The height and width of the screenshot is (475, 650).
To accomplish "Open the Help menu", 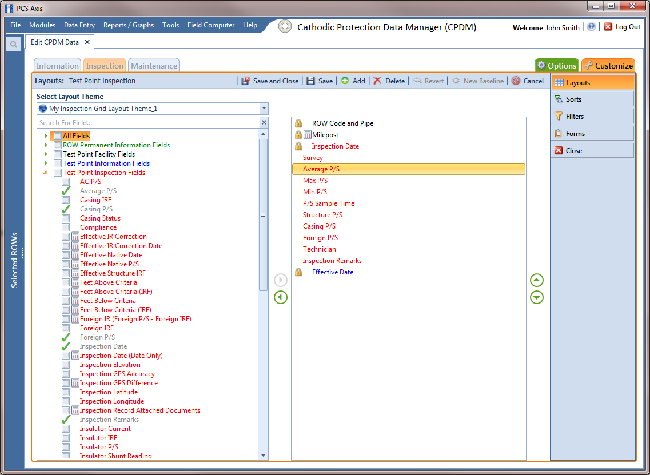I will (250, 25).
